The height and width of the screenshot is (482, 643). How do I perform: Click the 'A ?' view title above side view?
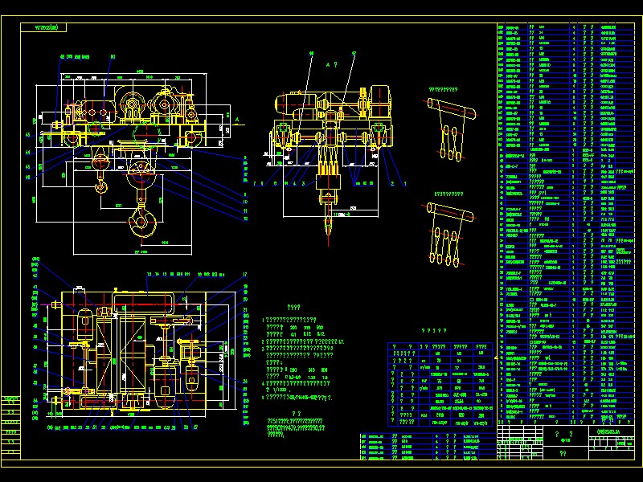[x=331, y=65]
